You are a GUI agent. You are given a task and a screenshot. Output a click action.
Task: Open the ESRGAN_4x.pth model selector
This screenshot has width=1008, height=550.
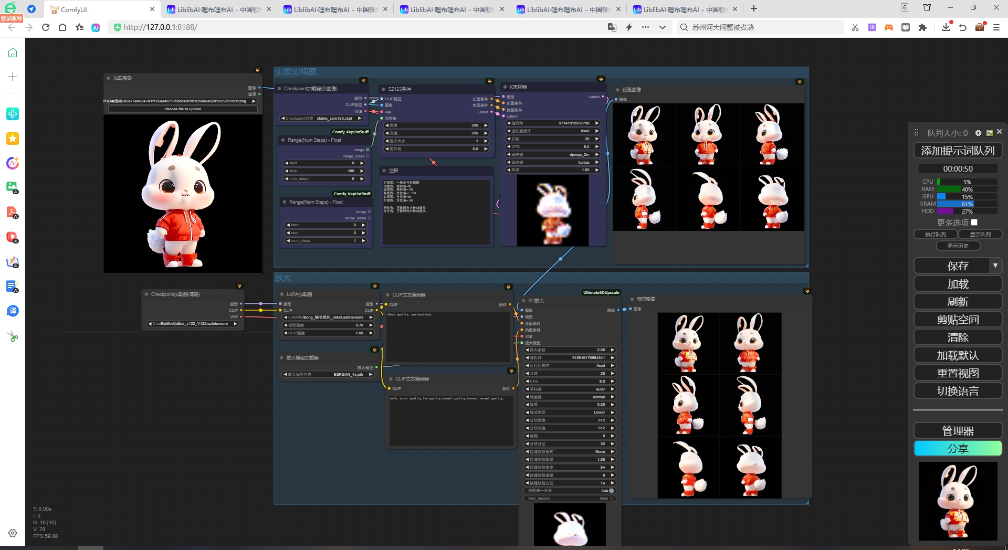click(x=328, y=375)
